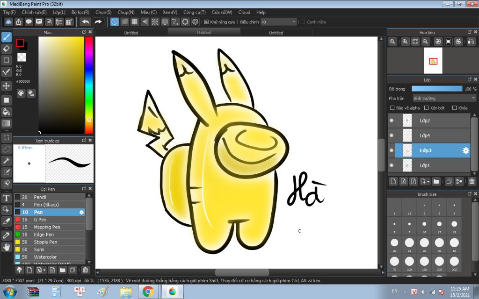Screen dimensions: 479x299
Task: Expand the add-layer type dropdown arrow
Action: (428, 182)
